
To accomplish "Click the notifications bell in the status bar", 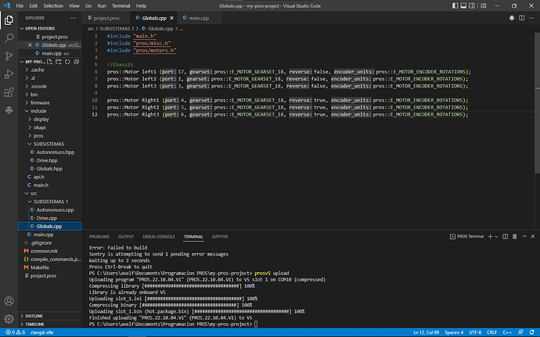I will [531, 332].
